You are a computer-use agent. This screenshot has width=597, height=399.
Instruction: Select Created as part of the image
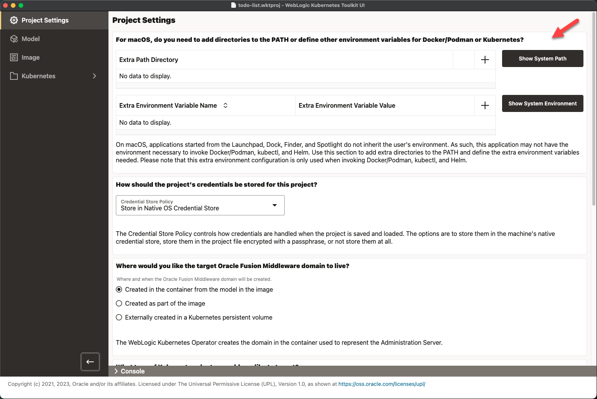tap(119, 303)
